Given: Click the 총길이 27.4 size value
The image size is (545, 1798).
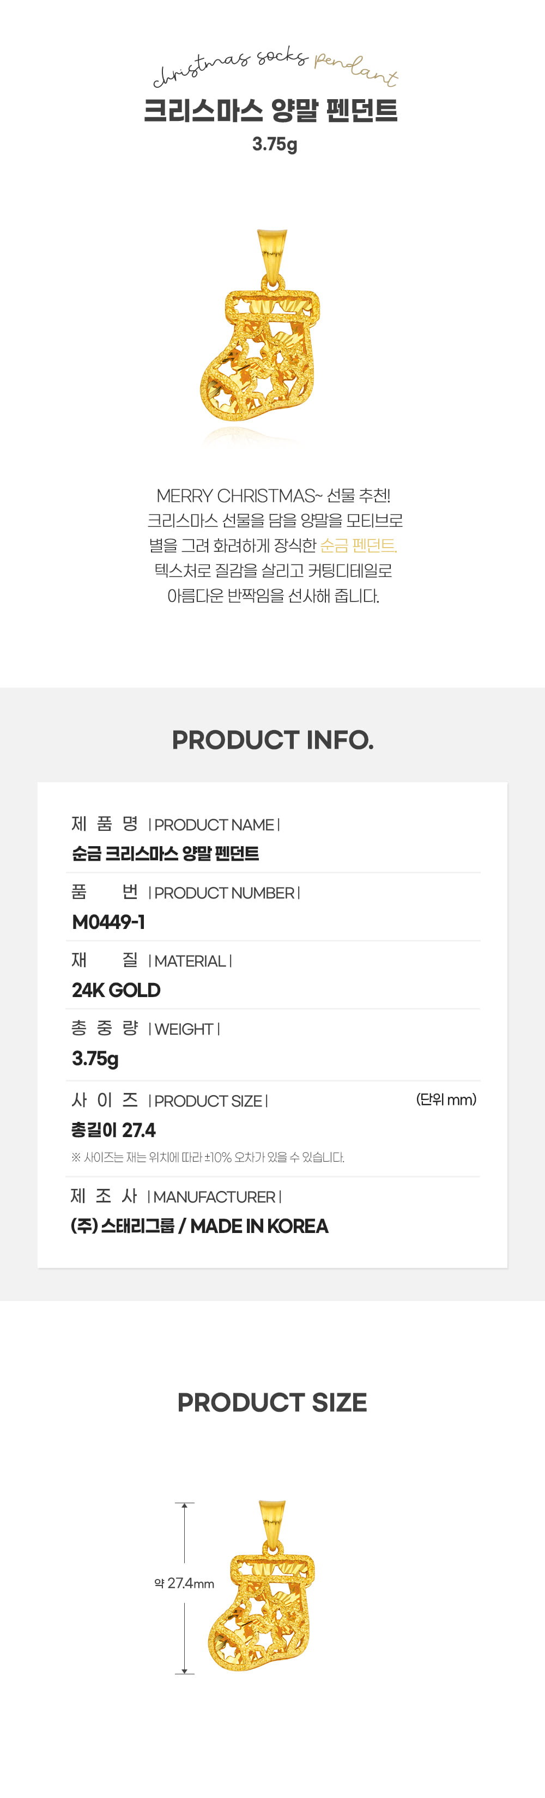Looking at the screenshot, I should point(114,1130).
